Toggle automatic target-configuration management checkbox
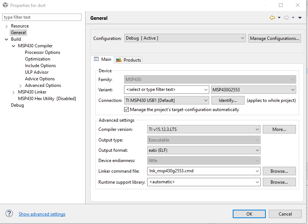Screen dimensions: 308x224 (x=127, y=110)
